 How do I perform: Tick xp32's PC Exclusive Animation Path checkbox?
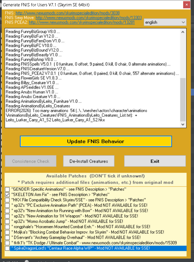[7, 205]
